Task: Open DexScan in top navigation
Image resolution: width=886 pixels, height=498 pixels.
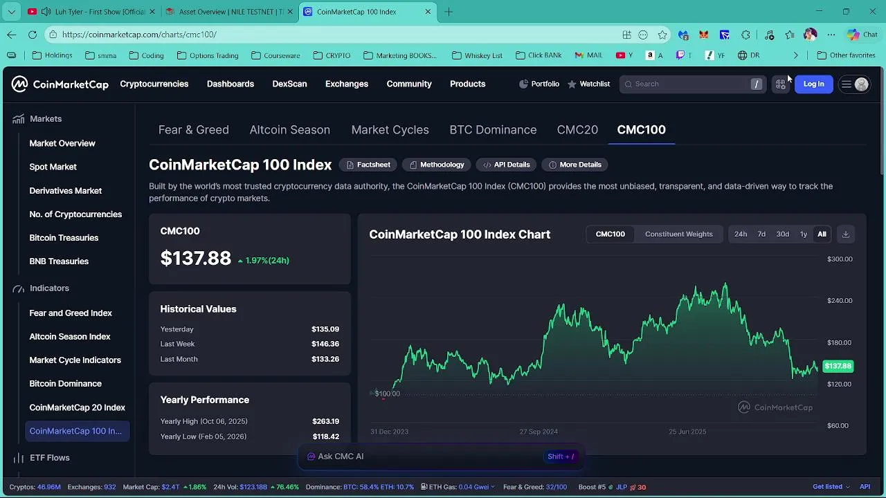Action: tap(289, 84)
